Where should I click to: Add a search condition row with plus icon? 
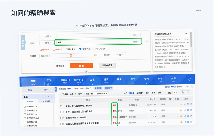pos(147,41)
